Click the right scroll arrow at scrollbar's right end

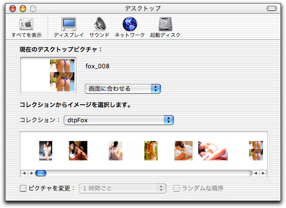263,173
